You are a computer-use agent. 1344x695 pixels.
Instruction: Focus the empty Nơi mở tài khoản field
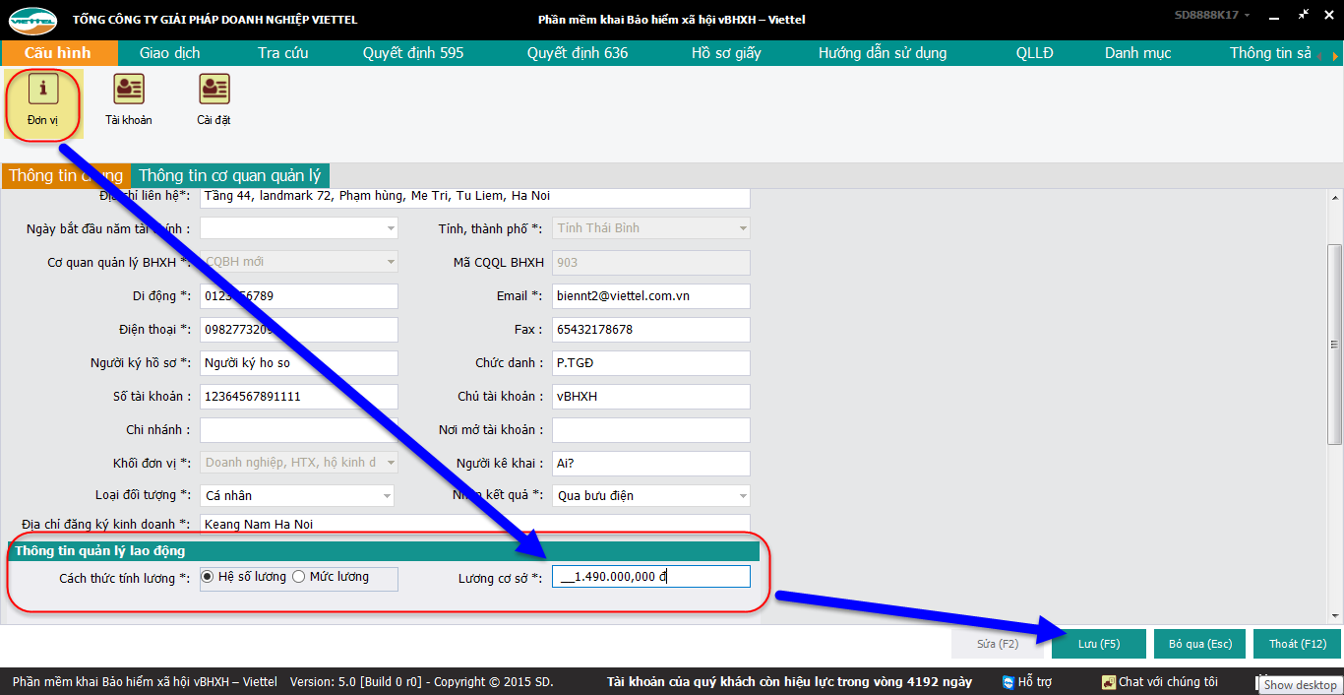point(651,429)
